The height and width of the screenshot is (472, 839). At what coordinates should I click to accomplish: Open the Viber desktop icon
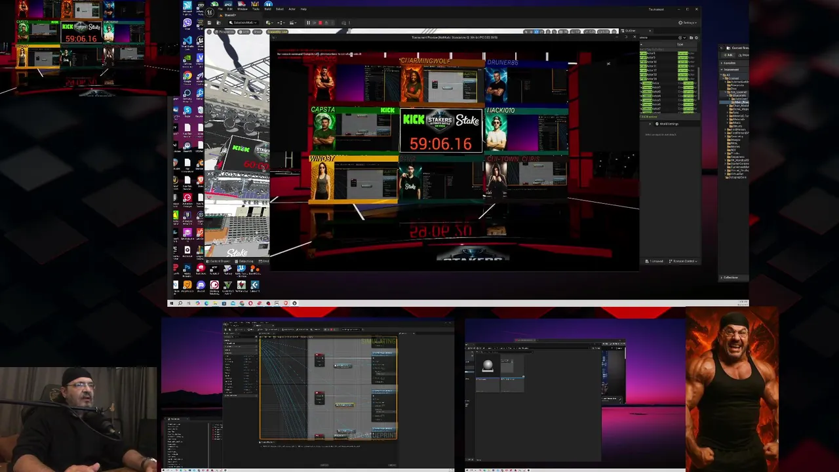point(187,23)
